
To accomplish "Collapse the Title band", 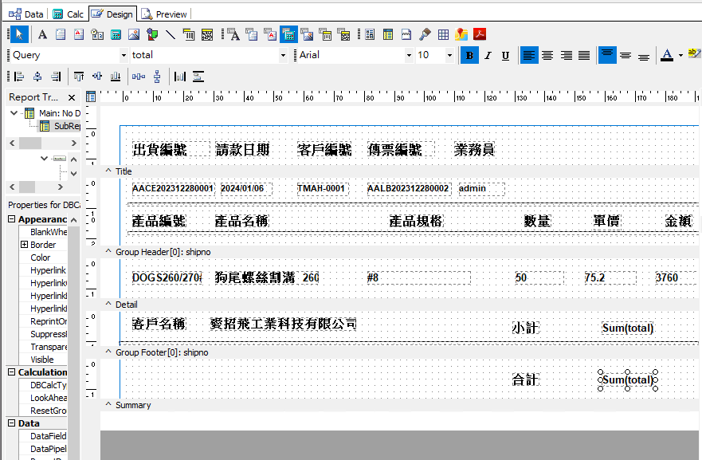I will tap(108, 171).
